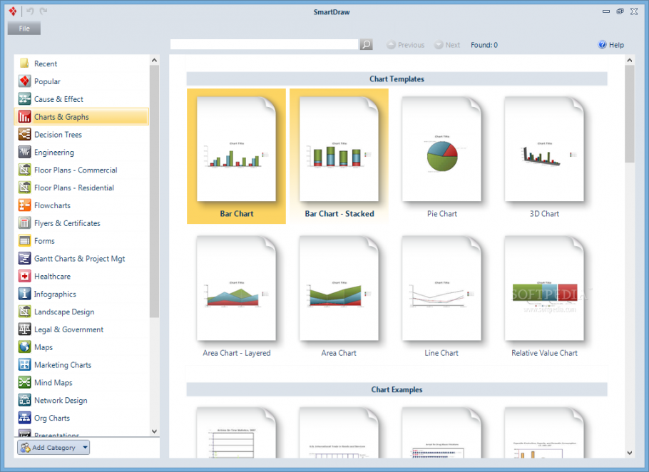The height and width of the screenshot is (472, 649).
Task: Select the Flowcharts icon in sidebar
Action: point(24,205)
